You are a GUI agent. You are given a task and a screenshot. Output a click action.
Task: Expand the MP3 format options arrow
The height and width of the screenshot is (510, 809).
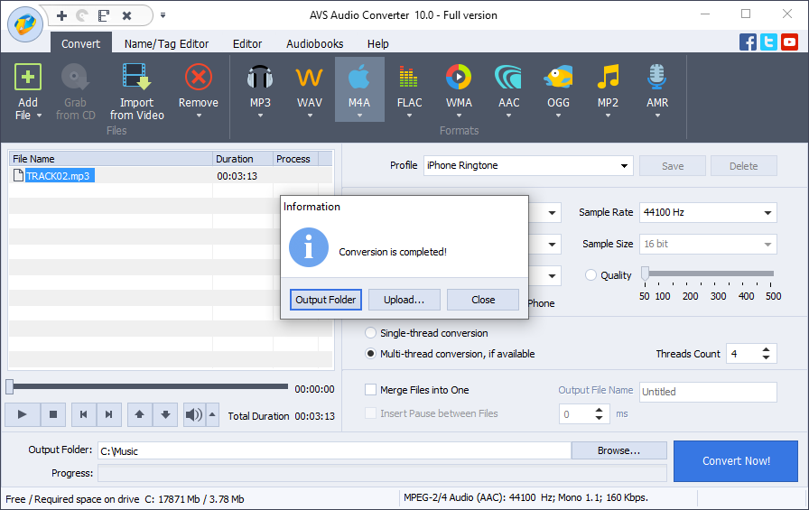(x=260, y=116)
